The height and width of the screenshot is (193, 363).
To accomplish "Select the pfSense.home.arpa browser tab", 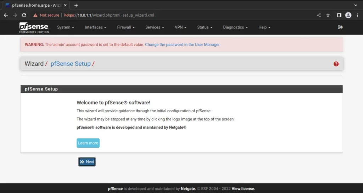I will (36, 5).
